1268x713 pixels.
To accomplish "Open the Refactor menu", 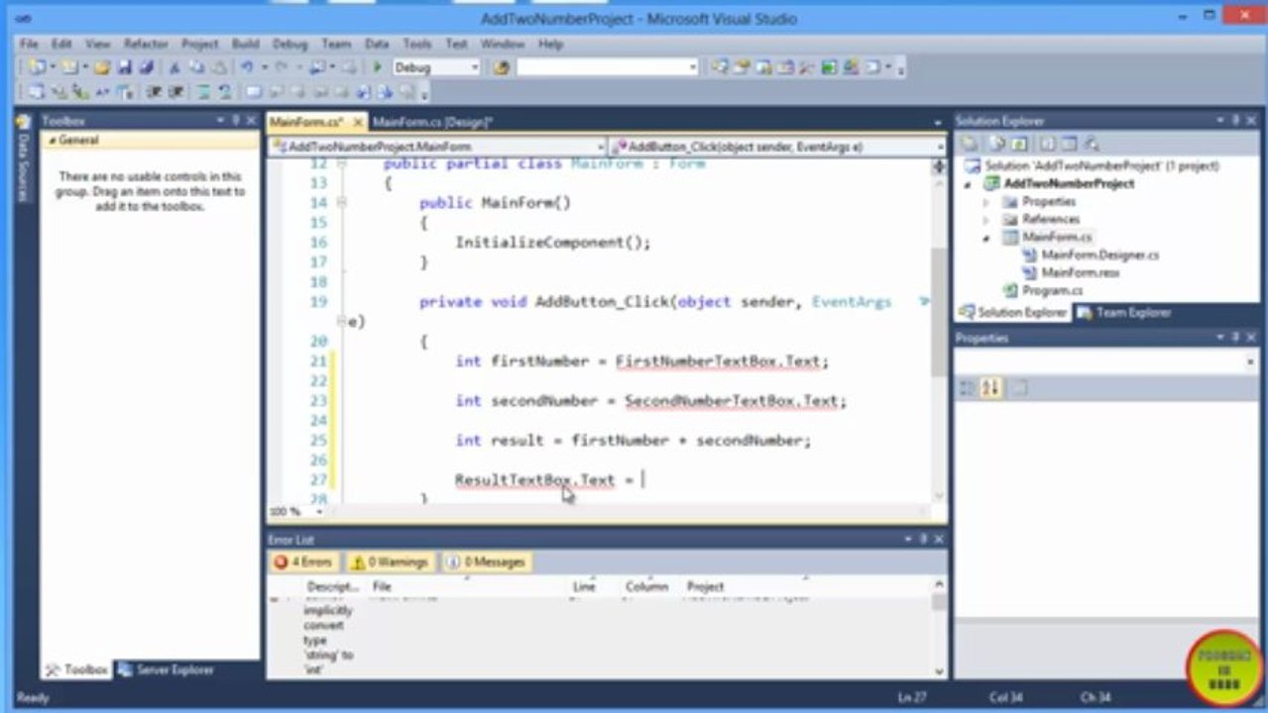I will [146, 45].
